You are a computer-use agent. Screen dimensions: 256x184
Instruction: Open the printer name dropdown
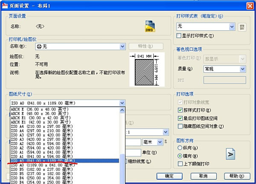[122, 47]
